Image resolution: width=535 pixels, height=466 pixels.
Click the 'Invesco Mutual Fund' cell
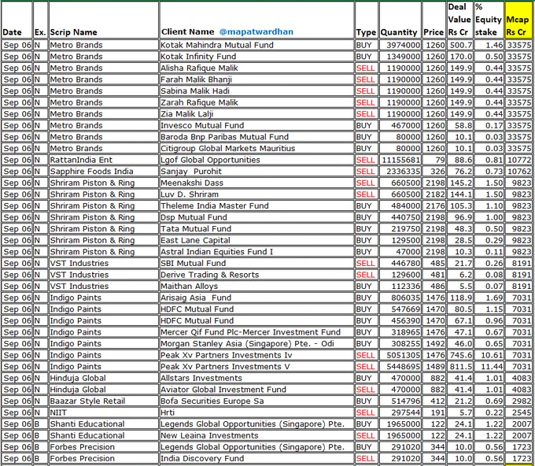click(x=256, y=125)
